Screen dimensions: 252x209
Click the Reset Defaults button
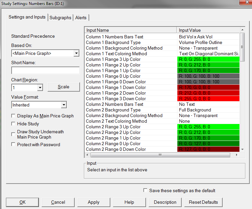(x=203, y=202)
